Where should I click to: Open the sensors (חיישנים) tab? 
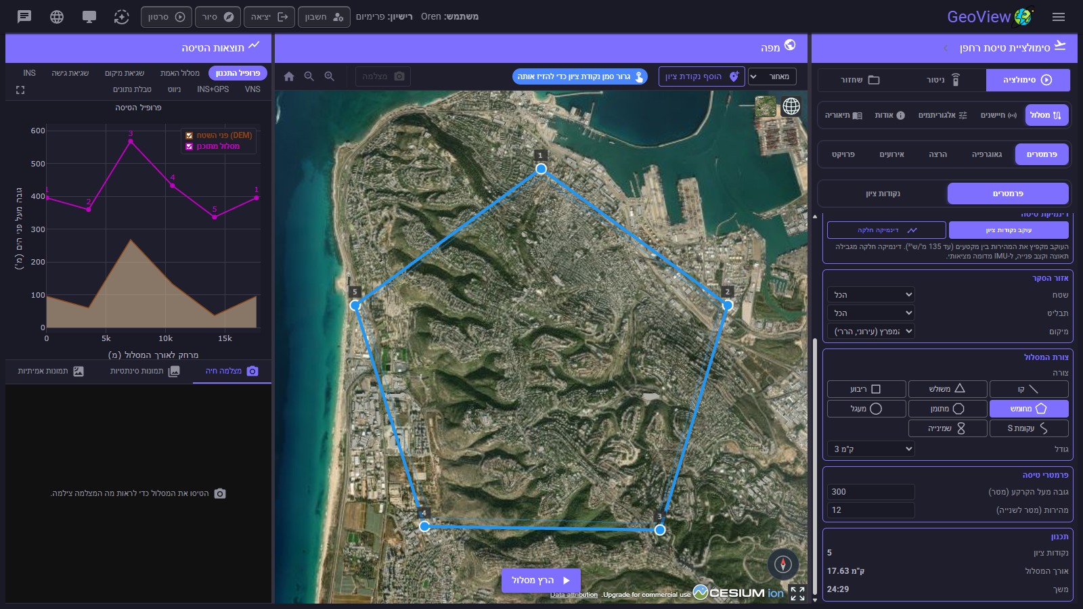[998, 116]
